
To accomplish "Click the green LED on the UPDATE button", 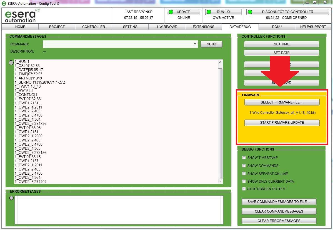I will (x=171, y=12).
